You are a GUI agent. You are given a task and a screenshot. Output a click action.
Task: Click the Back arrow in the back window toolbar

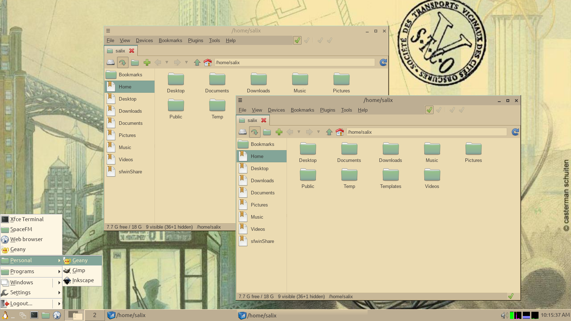(x=158, y=62)
